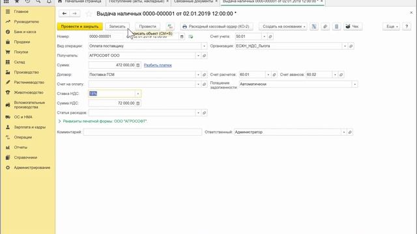Open linked item for Договор field
Screen dimensions: 417x234
[204, 75]
